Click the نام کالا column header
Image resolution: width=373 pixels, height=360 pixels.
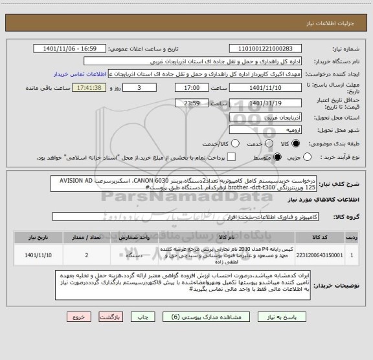pyautogui.click(x=227, y=237)
